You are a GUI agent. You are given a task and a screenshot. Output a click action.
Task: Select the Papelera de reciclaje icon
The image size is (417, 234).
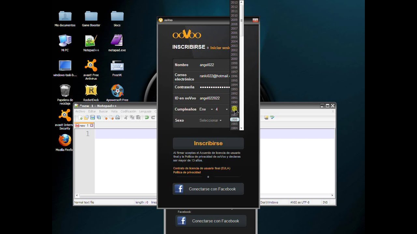[65, 95]
